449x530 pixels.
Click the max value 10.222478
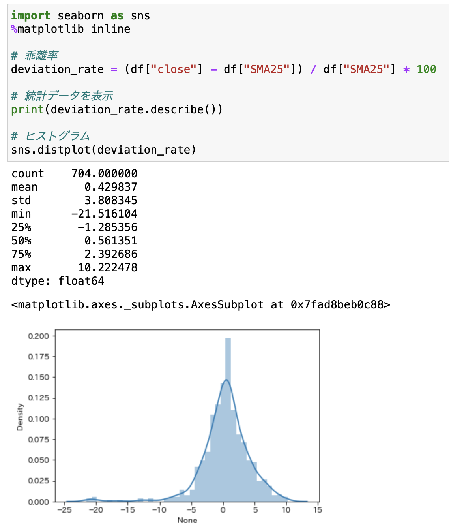pos(107,268)
